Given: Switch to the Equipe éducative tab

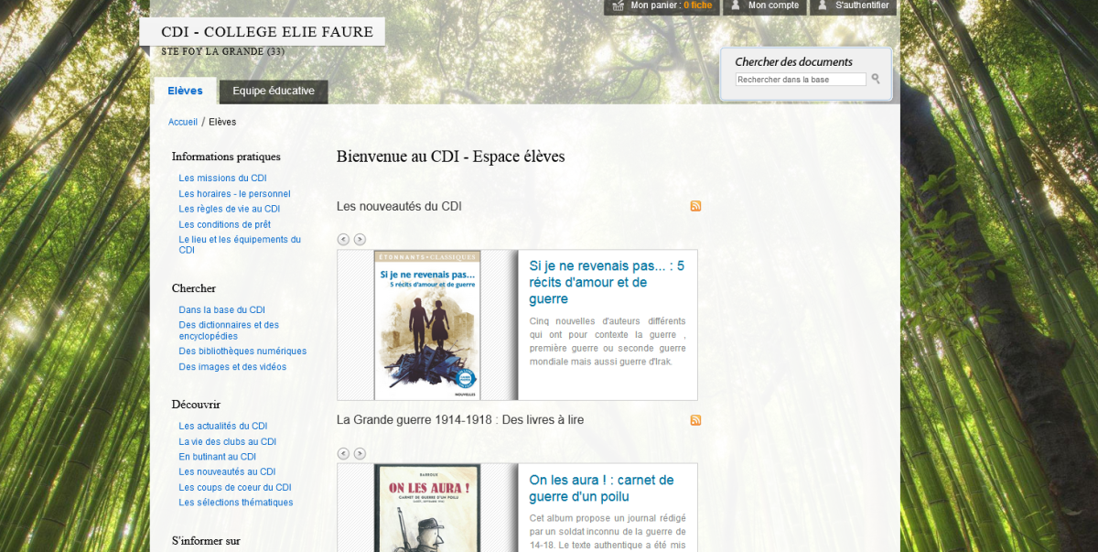Looking at the screenshot, I should (x=274, y=92).
